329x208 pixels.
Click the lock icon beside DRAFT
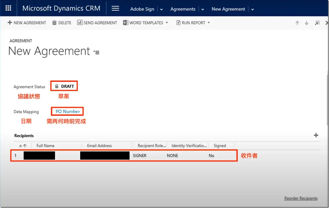tap(57, 86)
